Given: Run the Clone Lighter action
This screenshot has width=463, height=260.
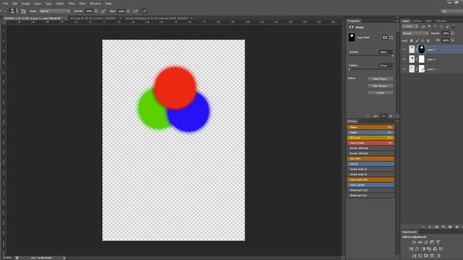Looking at the screenshot, I should [x=370, y=185].
